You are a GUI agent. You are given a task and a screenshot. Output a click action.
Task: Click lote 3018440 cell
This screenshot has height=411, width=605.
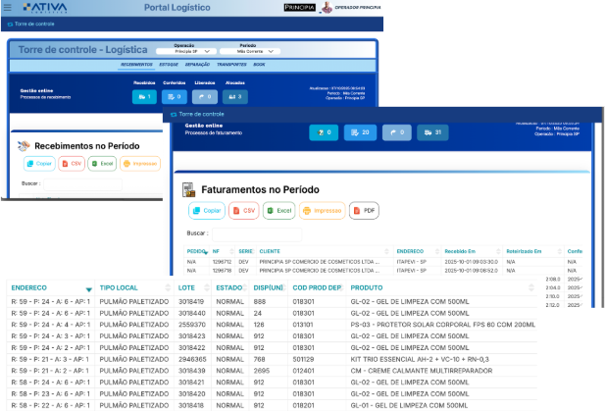point(191,313)
